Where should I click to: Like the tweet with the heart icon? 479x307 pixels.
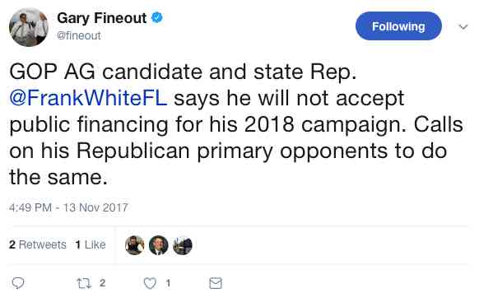[x=150, y=283]
